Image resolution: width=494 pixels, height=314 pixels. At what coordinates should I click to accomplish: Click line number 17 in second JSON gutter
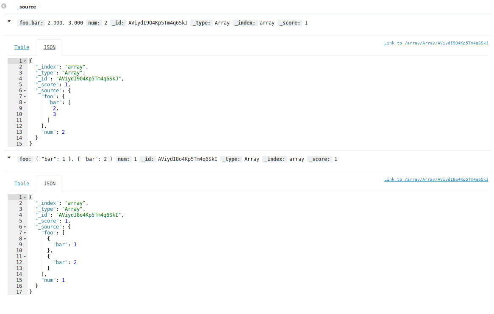[19, 292]
